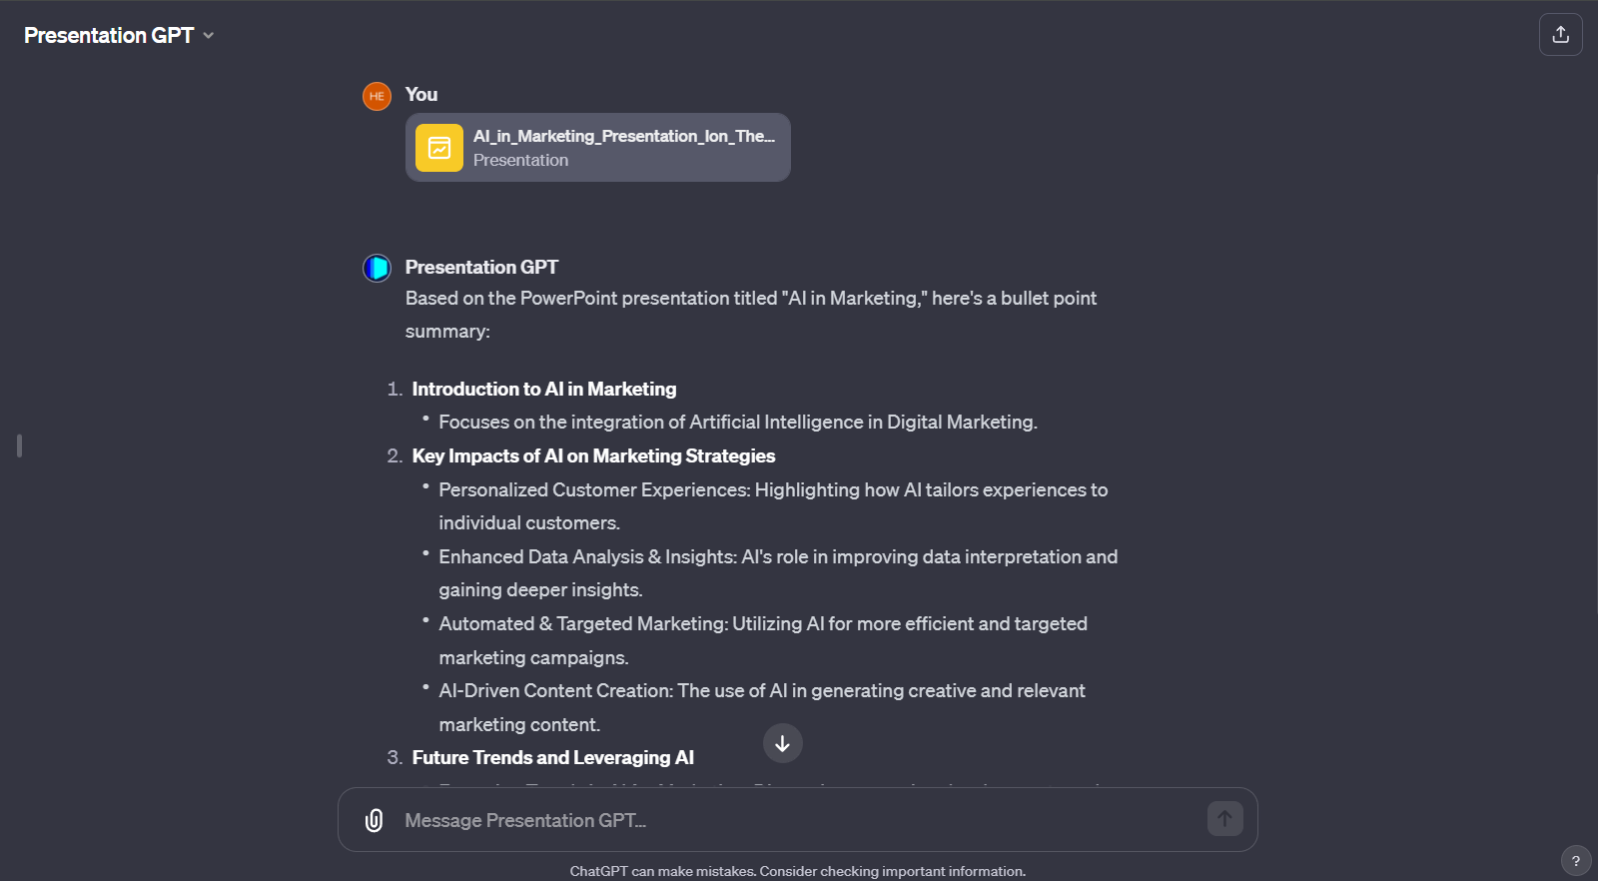Focus the Message Presentation GPT input field
Viewport: 1598px width, 881px height.
(799, 820)
